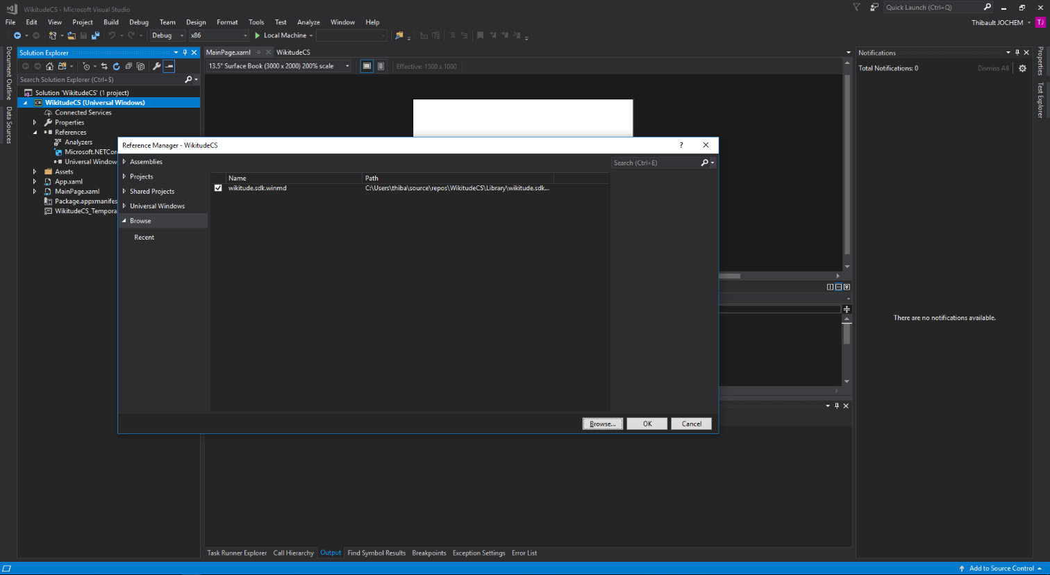
Task: Click the Navigate Backward arrow in main toolbar
Action: (x=17, y=35)
